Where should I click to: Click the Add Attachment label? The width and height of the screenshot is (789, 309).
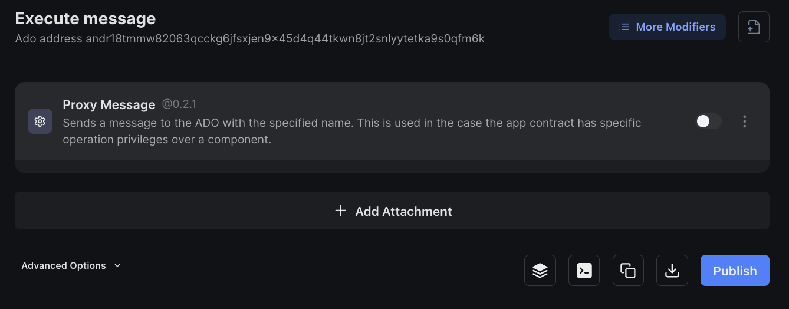403,211
